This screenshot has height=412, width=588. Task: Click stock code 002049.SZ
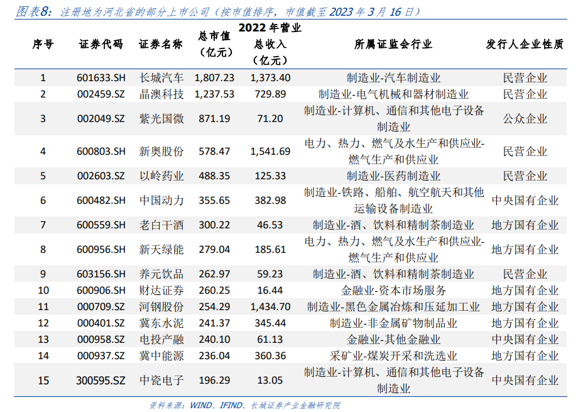(x=101, y=119)
